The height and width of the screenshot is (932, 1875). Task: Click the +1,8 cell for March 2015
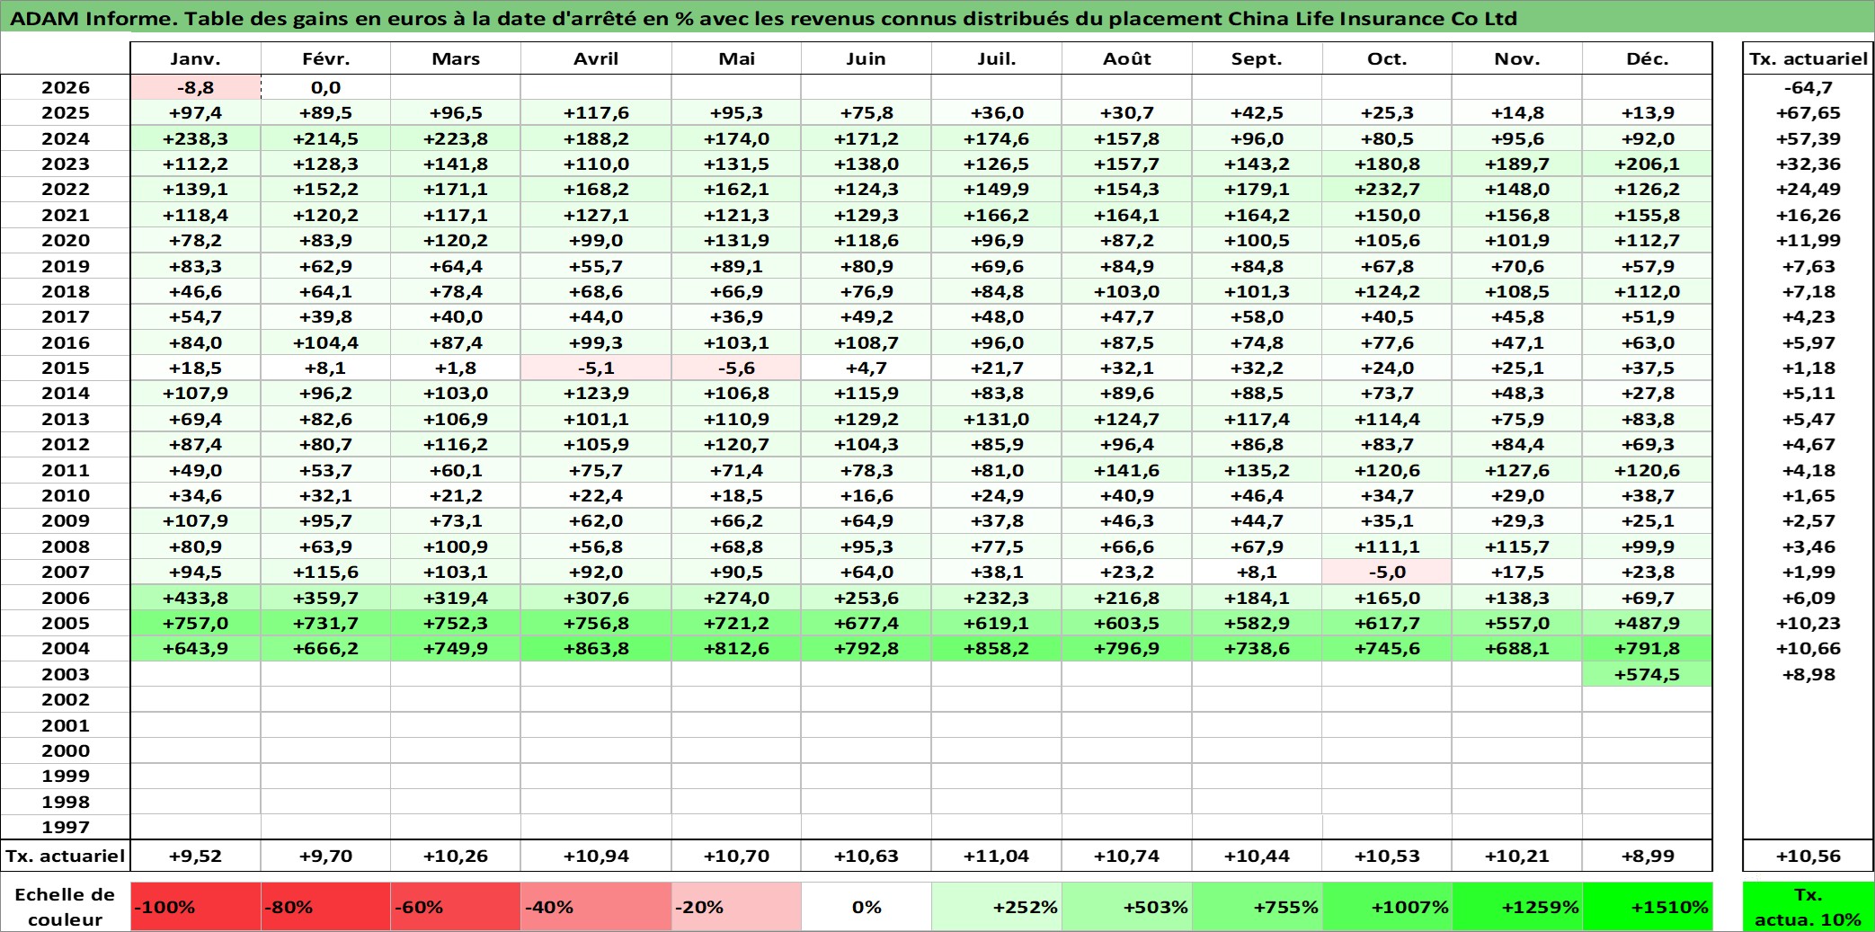tap(456, 368)
